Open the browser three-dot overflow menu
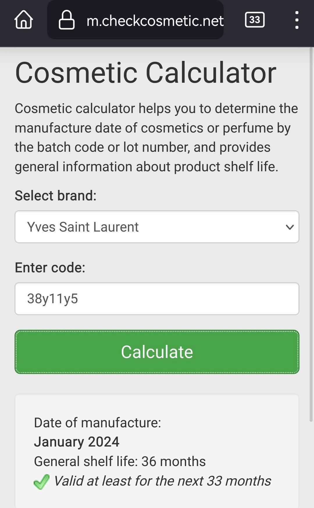This screenshot has width=314, height=508. point(297,20)
